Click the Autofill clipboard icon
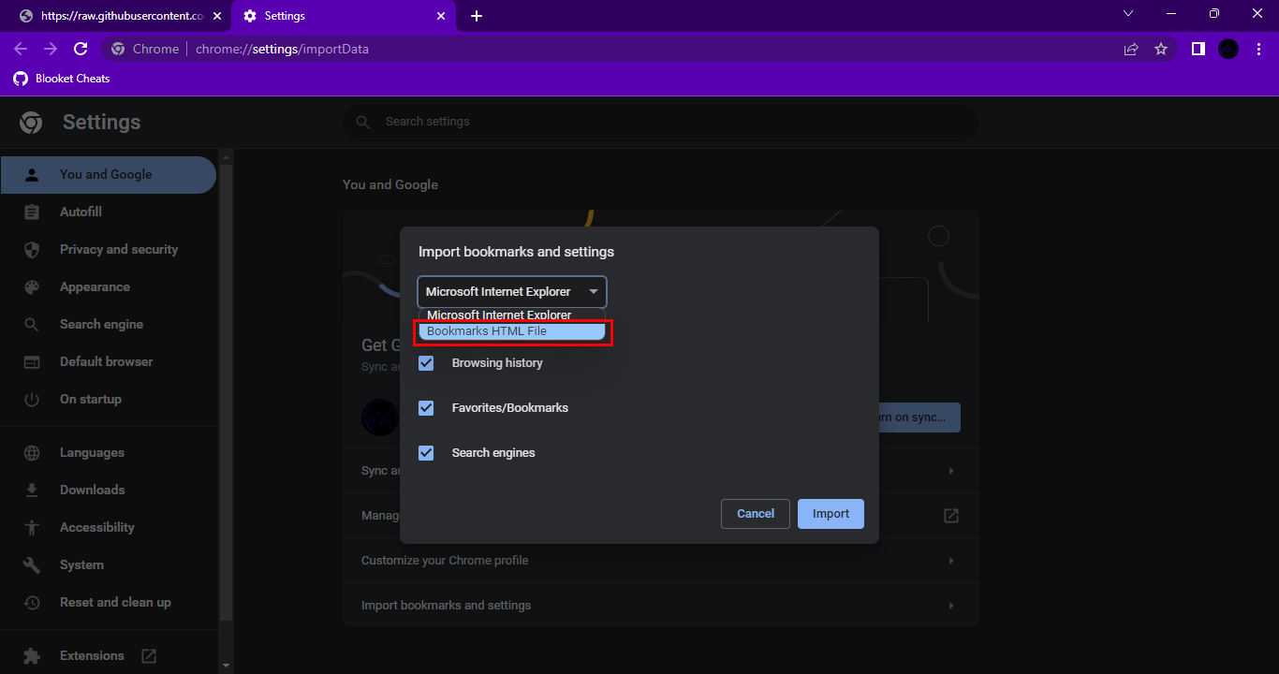This screenshot has width=1279, height=674. click(32, 212)
